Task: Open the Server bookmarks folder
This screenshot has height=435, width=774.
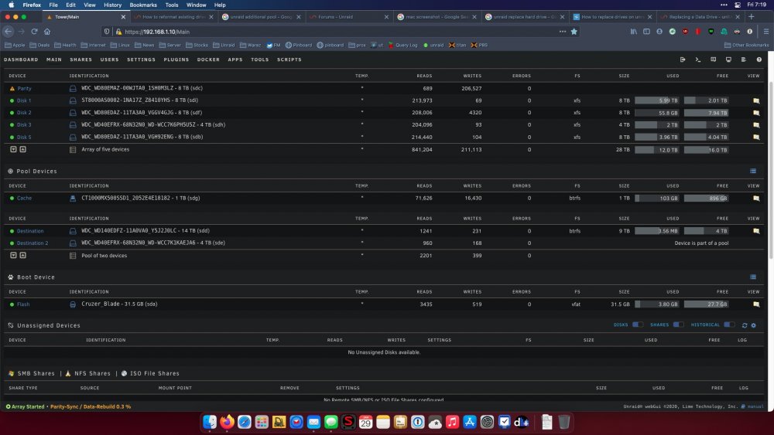Action: coord(170,45)
